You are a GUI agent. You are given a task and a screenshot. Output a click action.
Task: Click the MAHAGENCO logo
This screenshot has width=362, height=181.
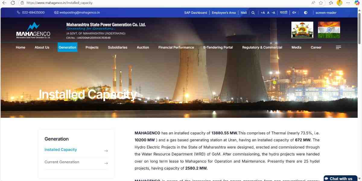click(x=33, y=30)
